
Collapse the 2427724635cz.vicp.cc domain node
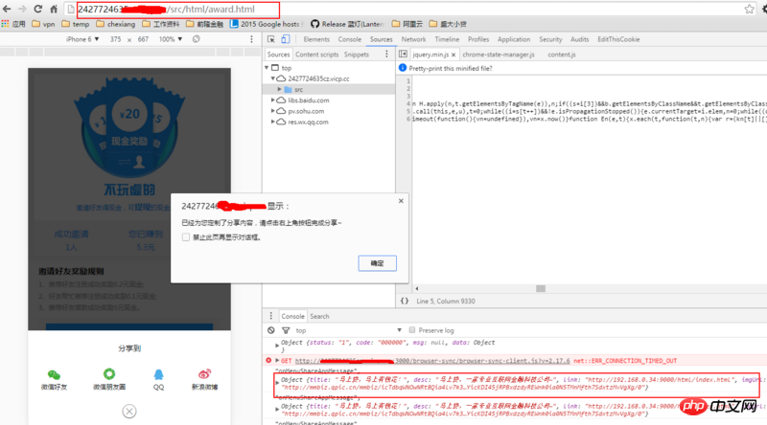pyautogui.click(x=273, y=78)
